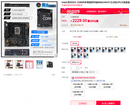Expand the 更多优惠 promotions chevron
This screenshot has height=105, width=131.
click(127, 25)
